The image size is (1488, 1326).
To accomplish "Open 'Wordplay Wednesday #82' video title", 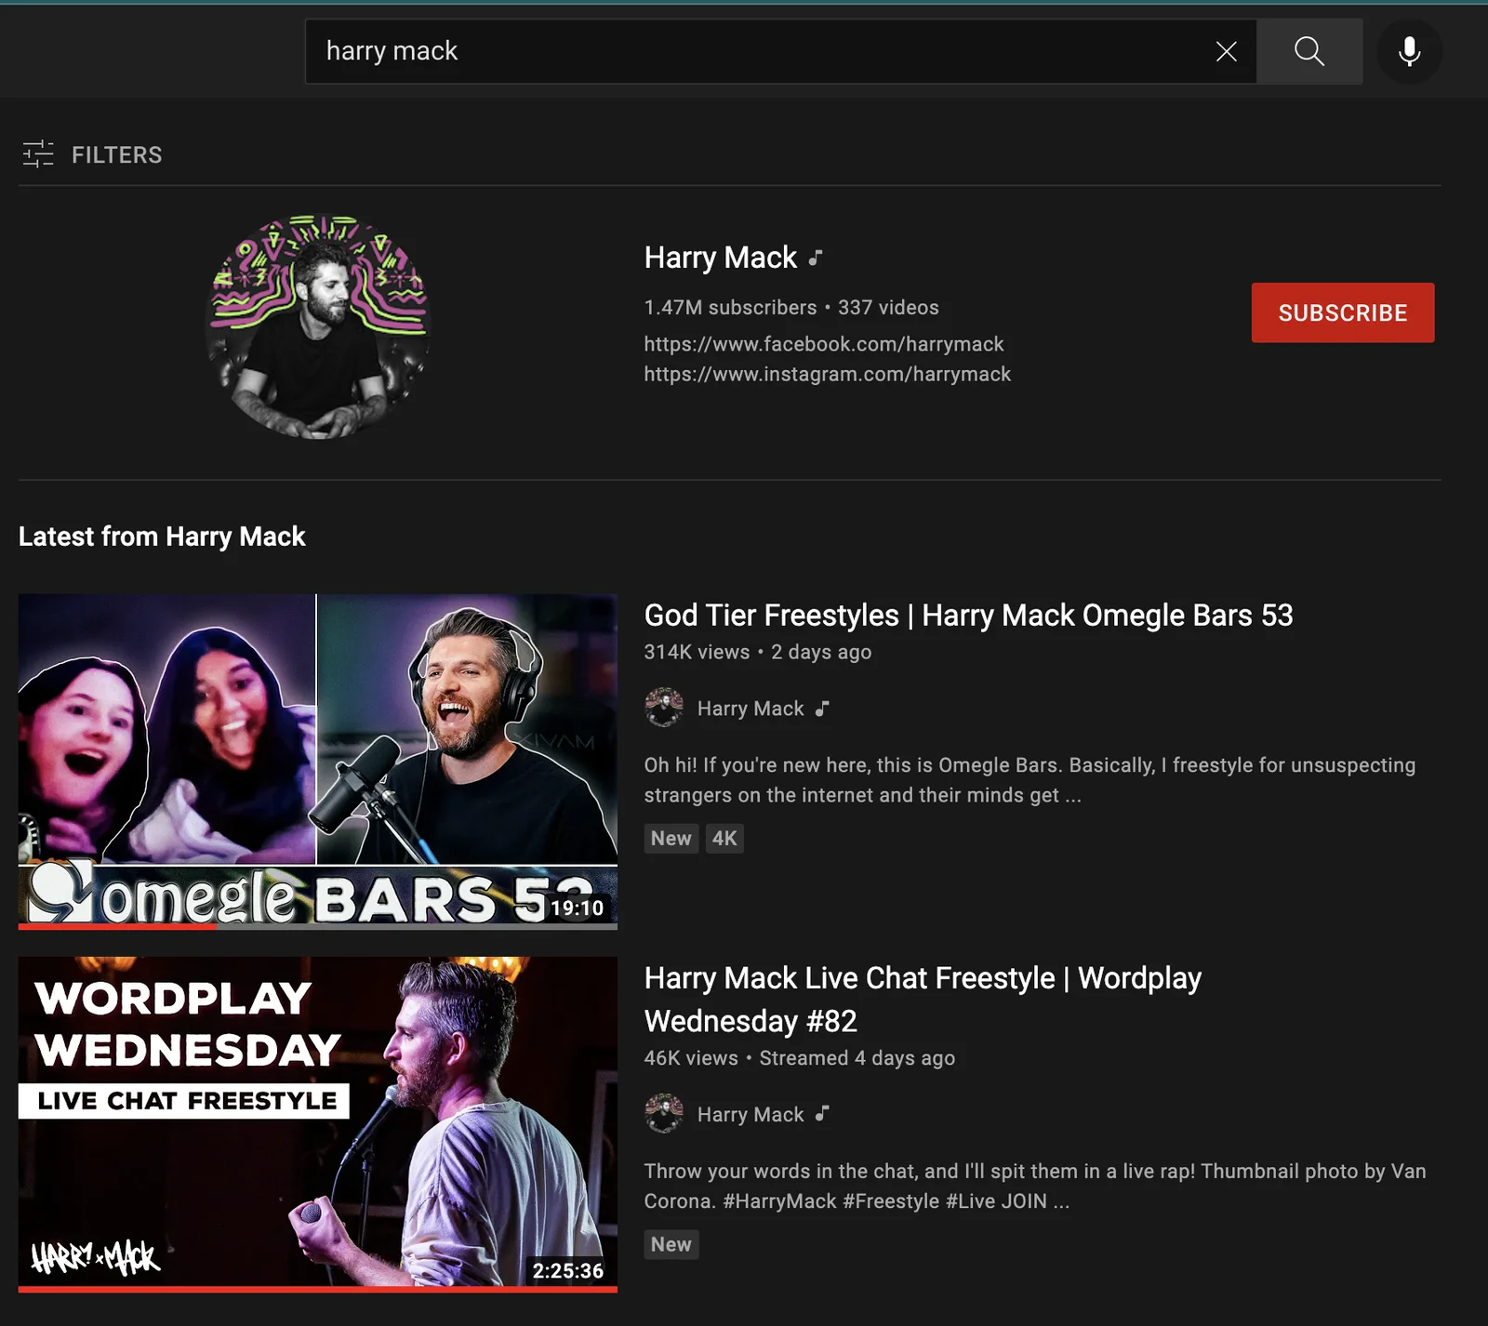I will pos(923,1000).
